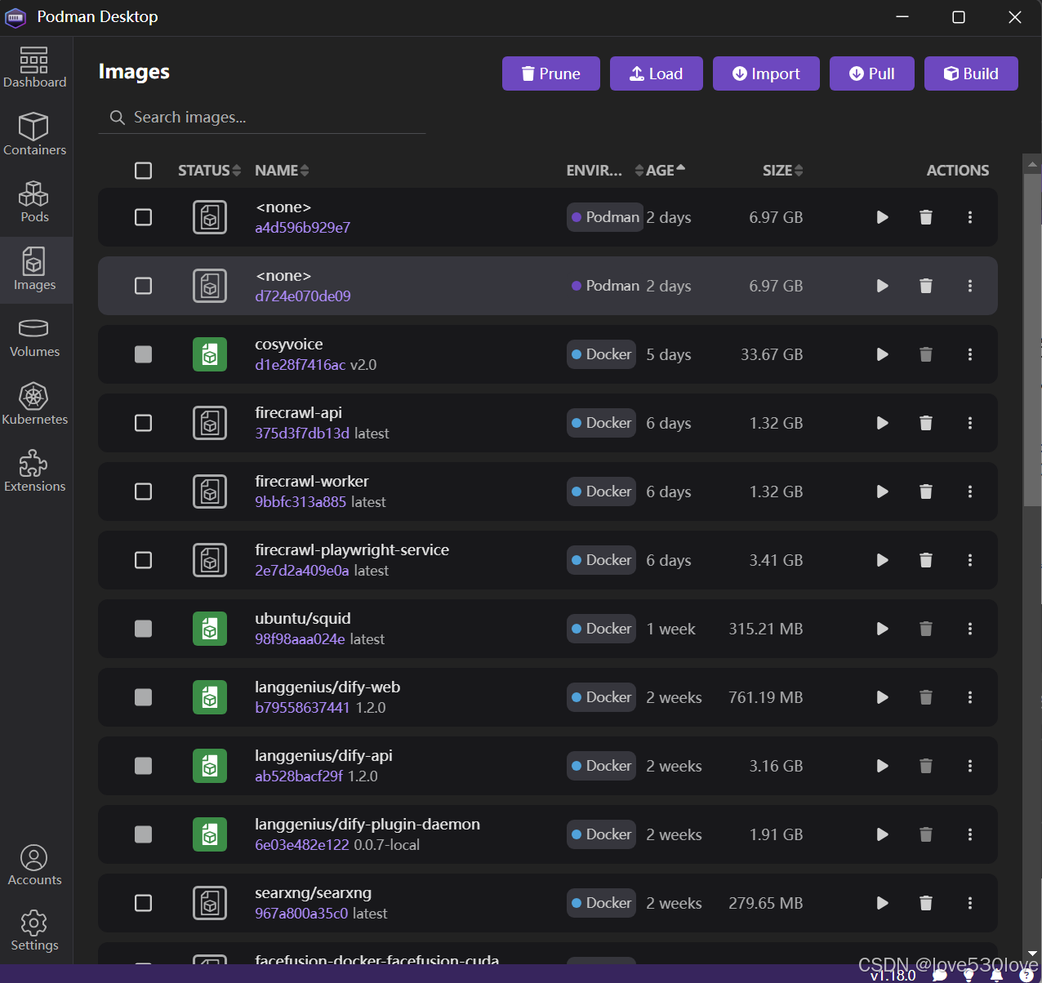Check the firecrawl-api image checkbox
Image resolution: width=1042 pixels, height=983 pixels.
[143, 423]
